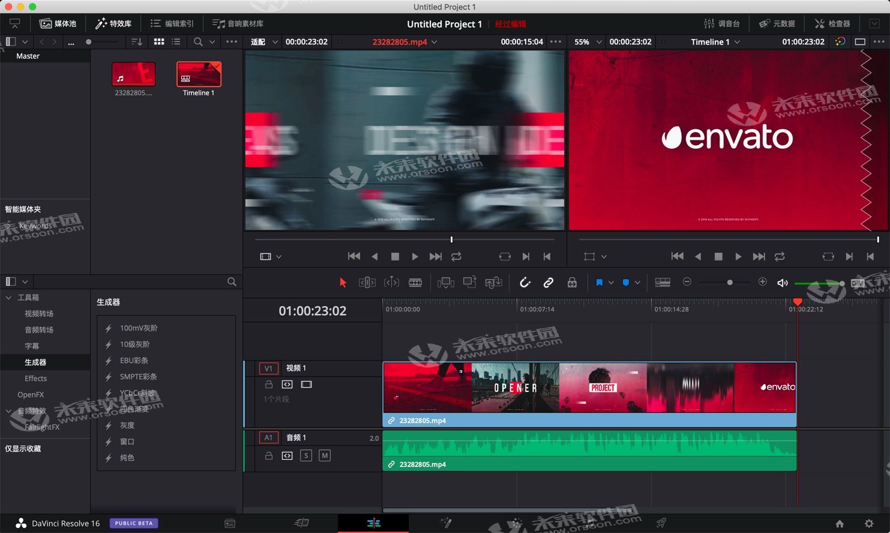This screenshot has height=533, width=890.
Task: Select the SMPTE彩条 generator
Action: 139,377
